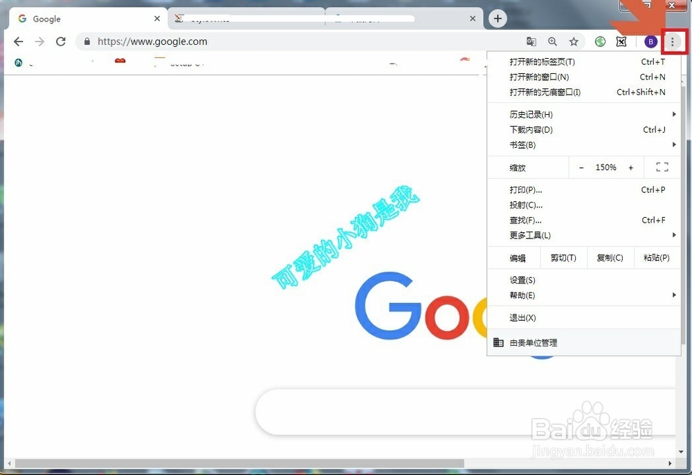Click 剪切(T) in edit row
This screenshot has width=692, height=475.
click(563, 258)
